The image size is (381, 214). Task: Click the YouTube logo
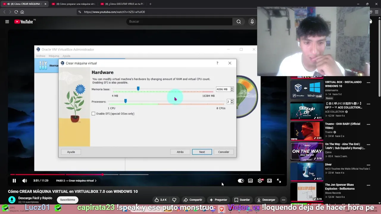(x=24, y=21)
